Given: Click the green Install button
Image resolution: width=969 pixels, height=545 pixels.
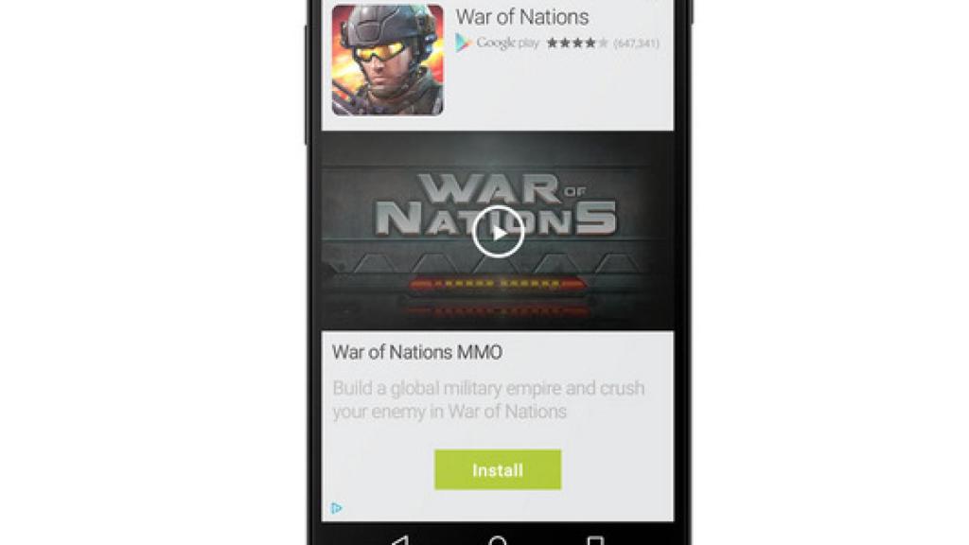Looking at the screenshot, I should click(498, 469).
